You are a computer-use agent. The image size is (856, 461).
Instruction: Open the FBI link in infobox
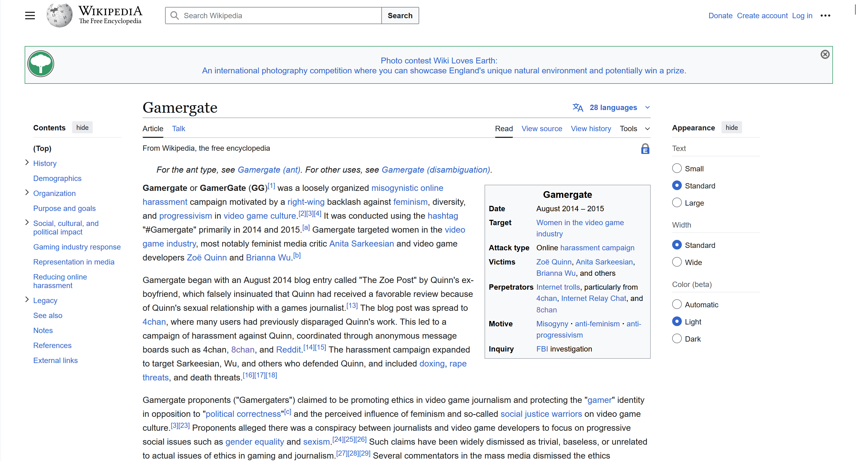(x=542, y=349)
